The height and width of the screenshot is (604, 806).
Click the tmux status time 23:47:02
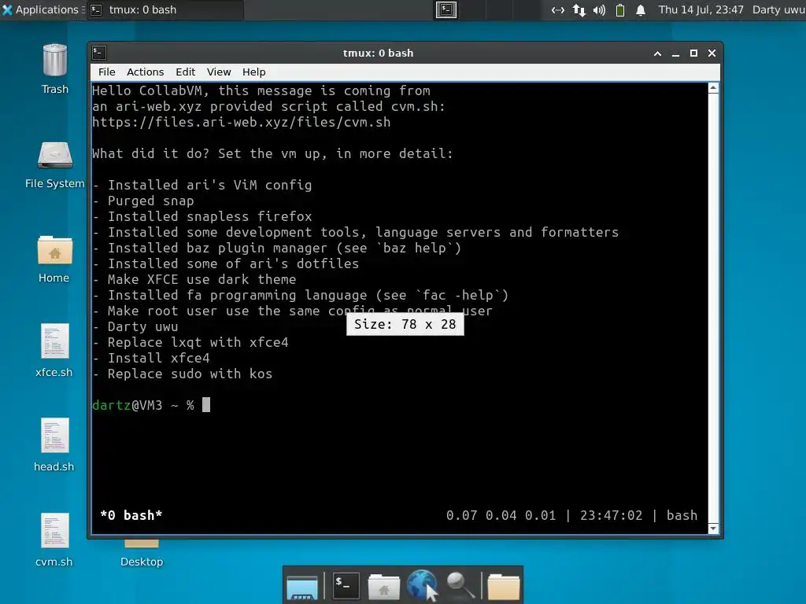point(611,515)
